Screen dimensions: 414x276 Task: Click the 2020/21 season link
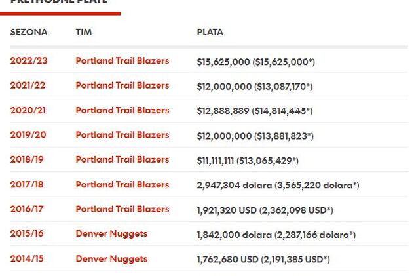coord(28,110)
